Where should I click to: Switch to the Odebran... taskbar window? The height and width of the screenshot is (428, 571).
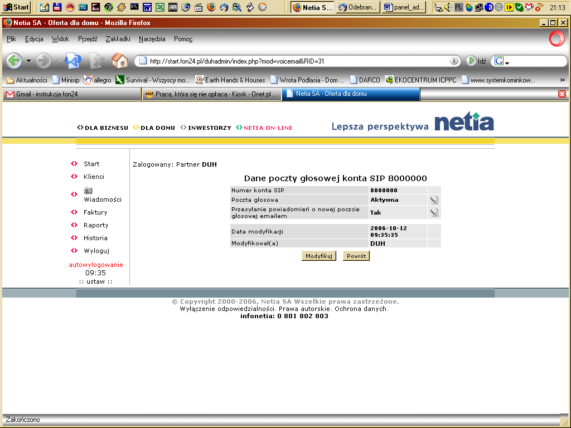click(x=358, y=7)
